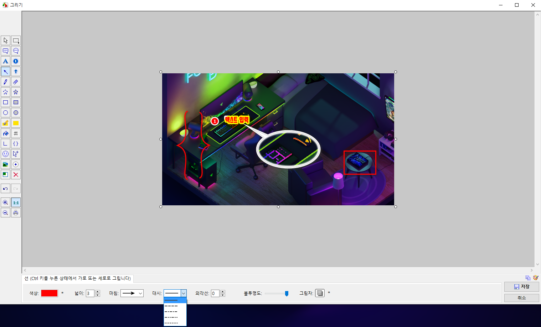541x327 pixels.
Task: Choose the long-dashed line option
Action: point(175,306)
